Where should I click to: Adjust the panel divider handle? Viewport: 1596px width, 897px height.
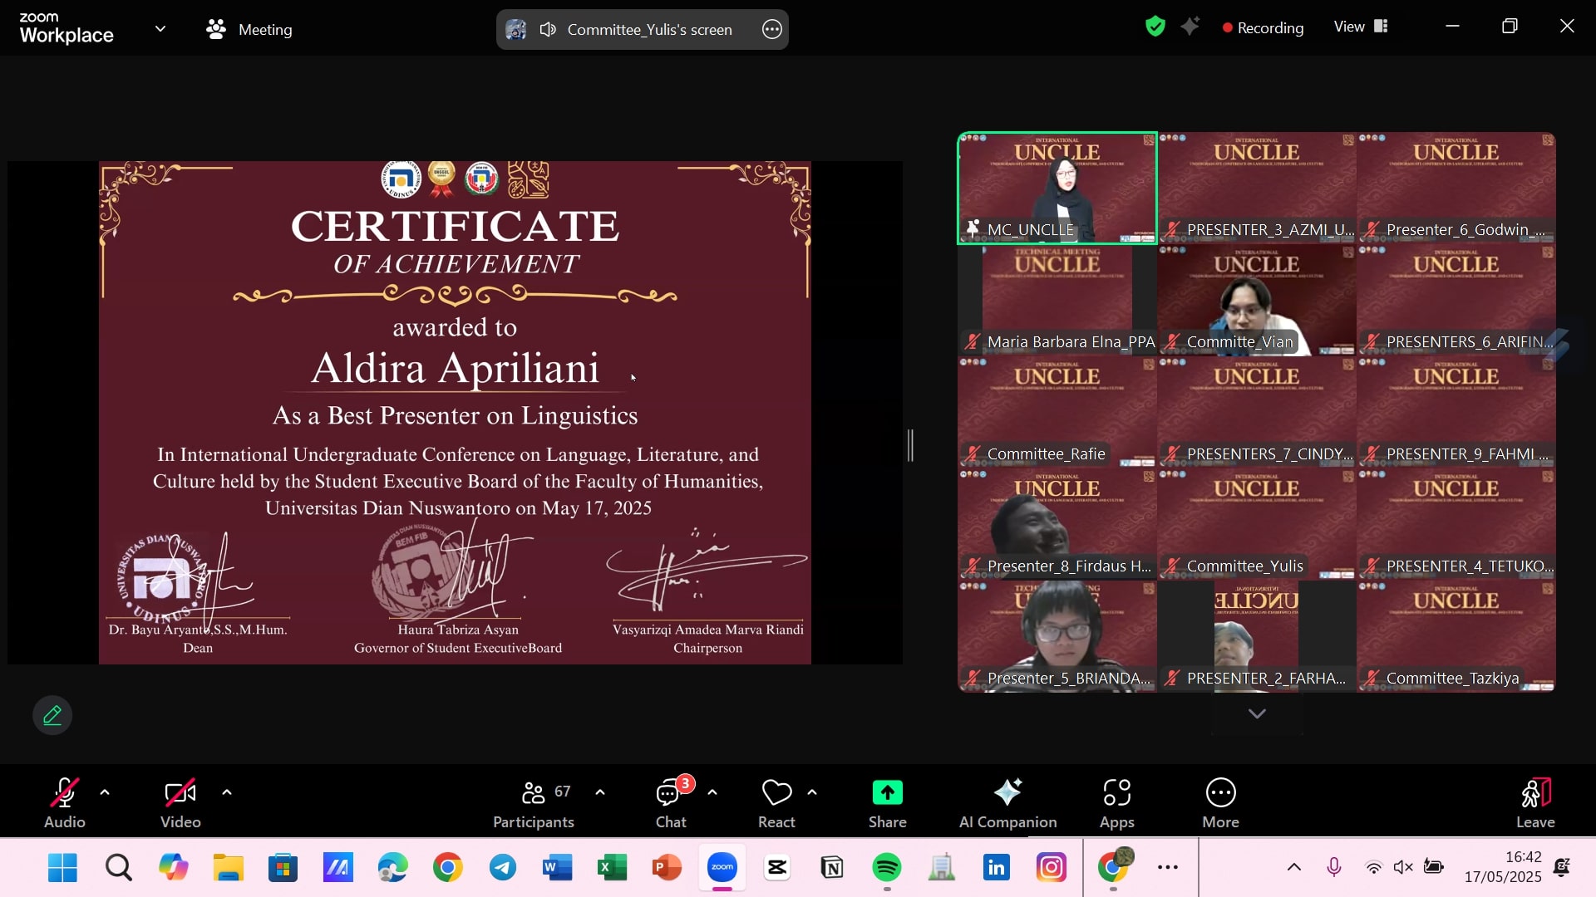click(x=911, y=446)
